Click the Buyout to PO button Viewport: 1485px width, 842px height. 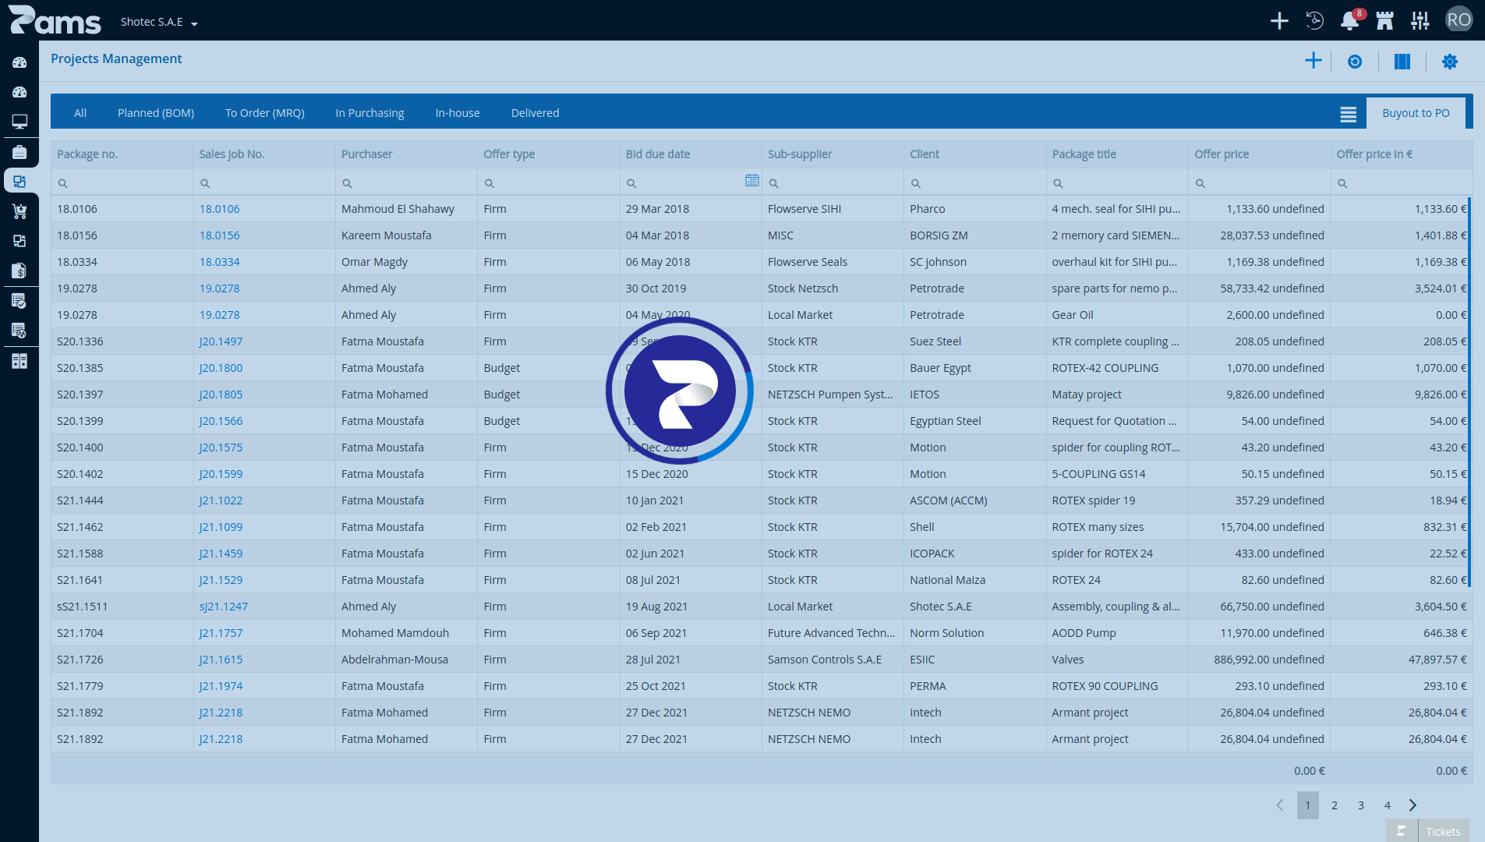pos(1416,113)
